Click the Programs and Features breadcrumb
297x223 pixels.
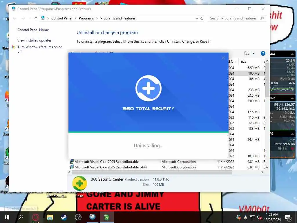tap(118, 18)
